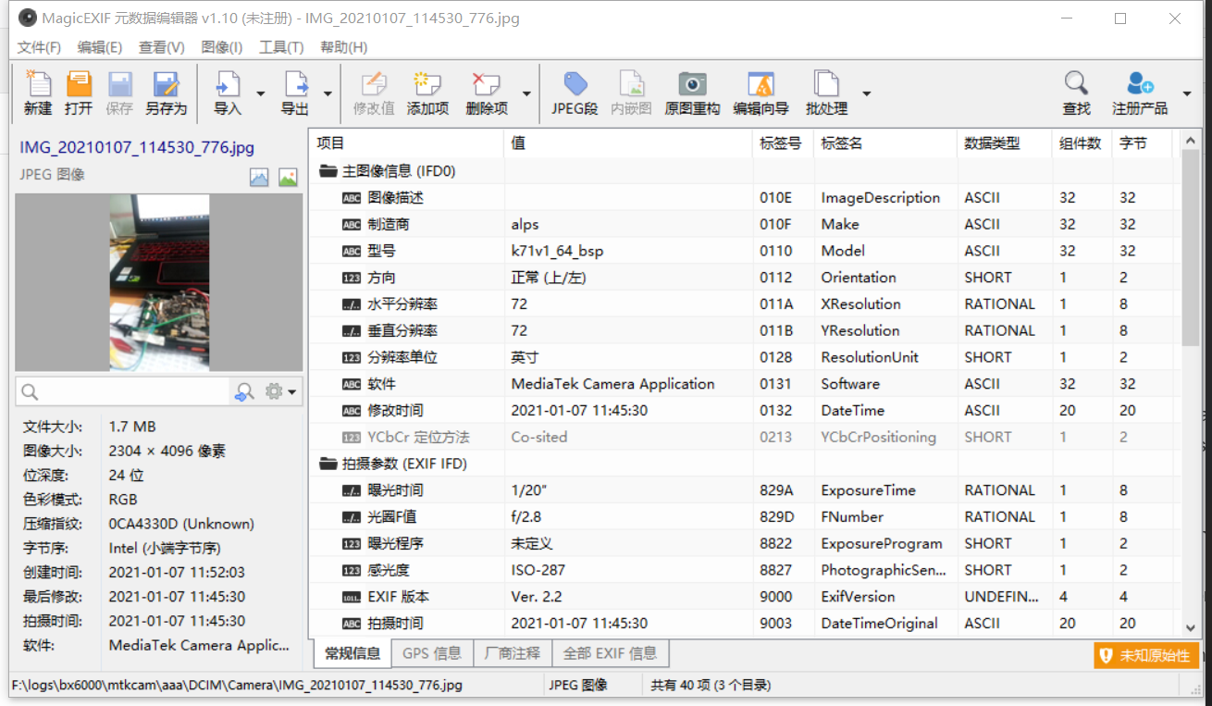Click the laptop photo thumbnail preview
Viewport: 1212px width, 706px height.
[x=158, y=280]
